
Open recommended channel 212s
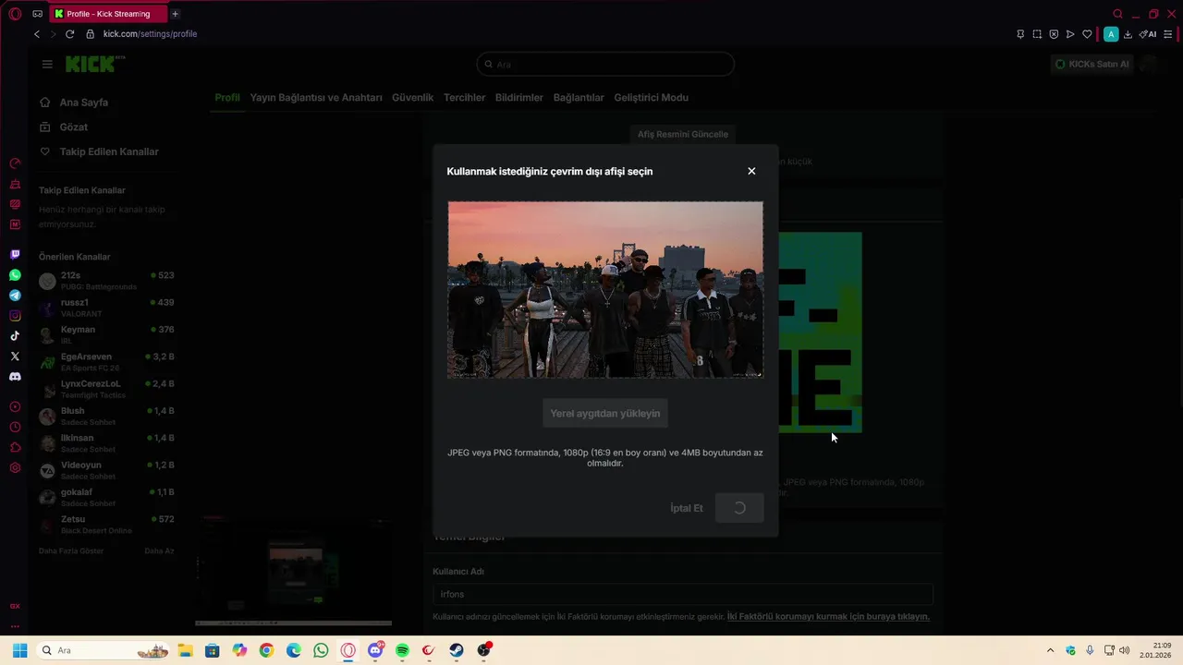point(106,281)
